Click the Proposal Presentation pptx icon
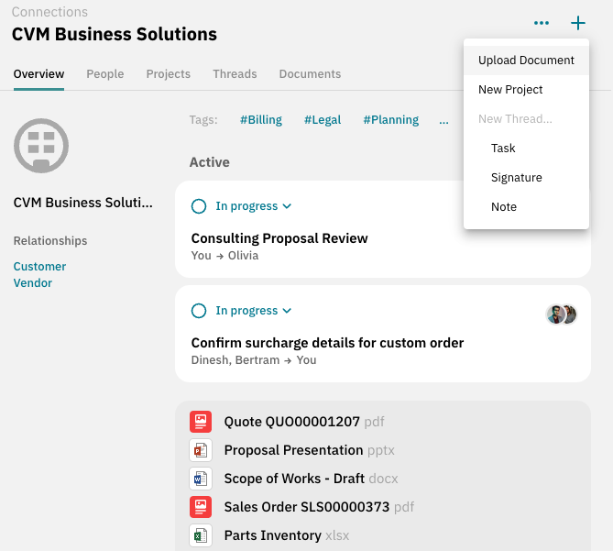The image size is (613, 551). (200, 450)
